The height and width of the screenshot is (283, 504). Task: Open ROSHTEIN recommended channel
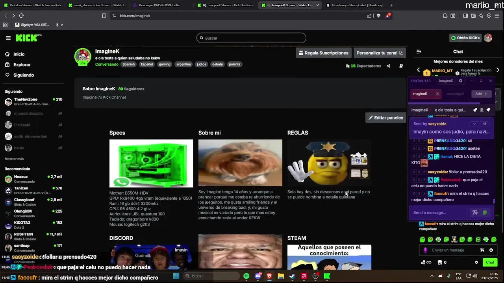[x=33, y=237]
